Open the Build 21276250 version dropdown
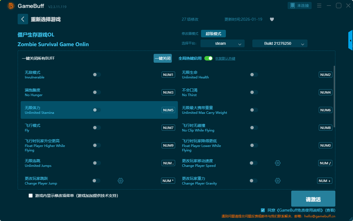 click(280, 43)
